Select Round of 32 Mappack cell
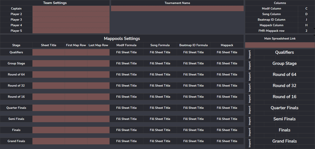Viewport: 315px width, 149px height. [x=227, y=85]
